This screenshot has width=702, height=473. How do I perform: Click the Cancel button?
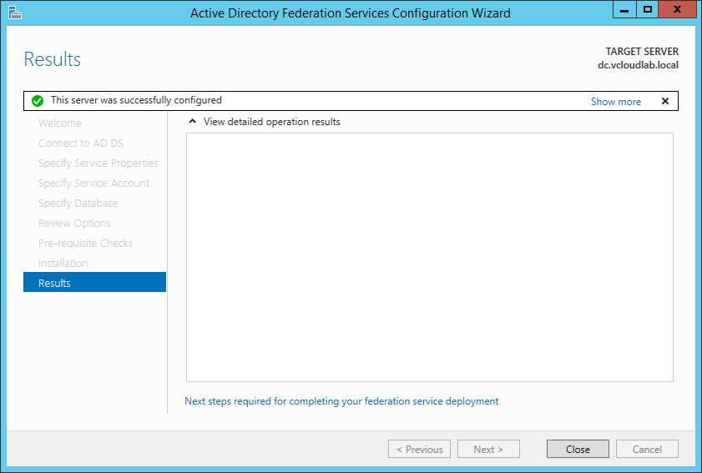(647, 449)
